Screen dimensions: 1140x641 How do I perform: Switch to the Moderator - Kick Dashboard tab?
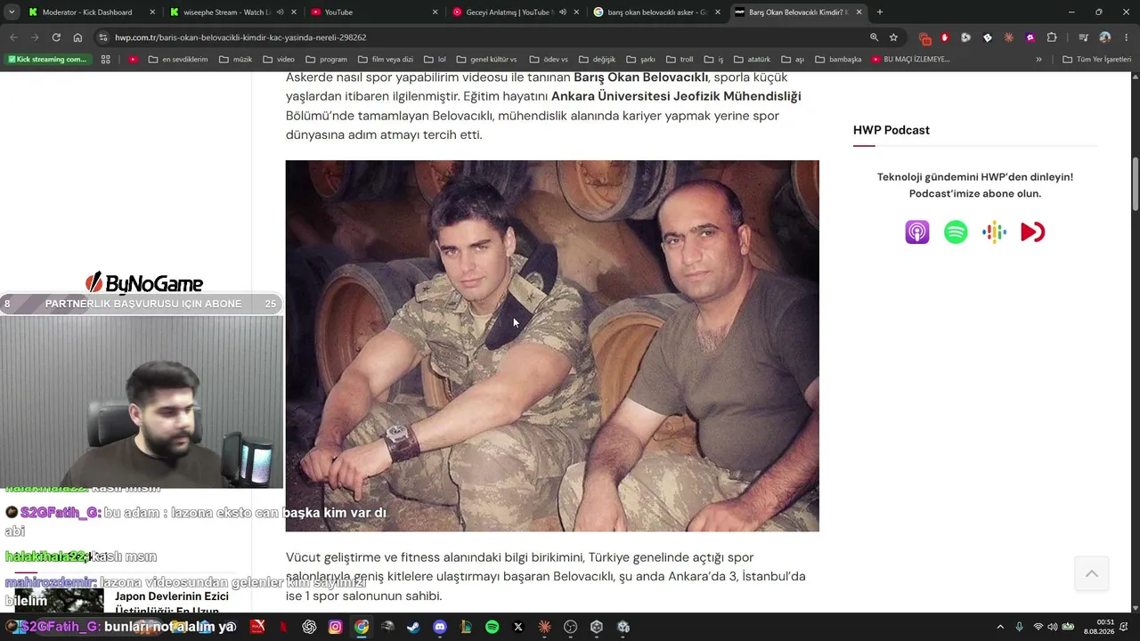[x=87, y=12]
